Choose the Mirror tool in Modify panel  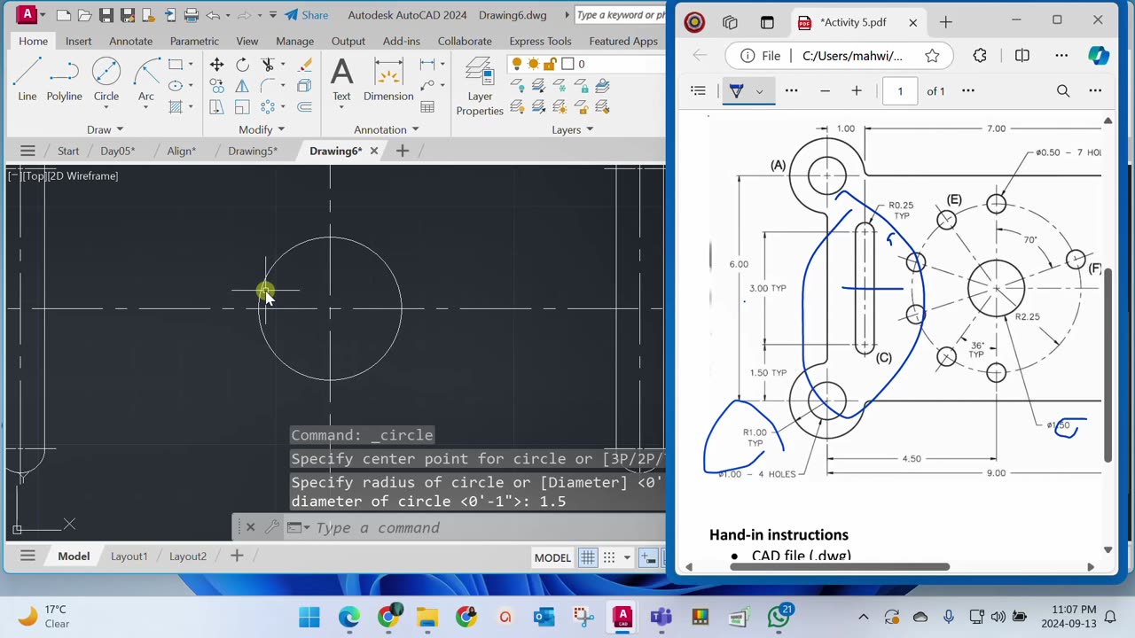242,86
